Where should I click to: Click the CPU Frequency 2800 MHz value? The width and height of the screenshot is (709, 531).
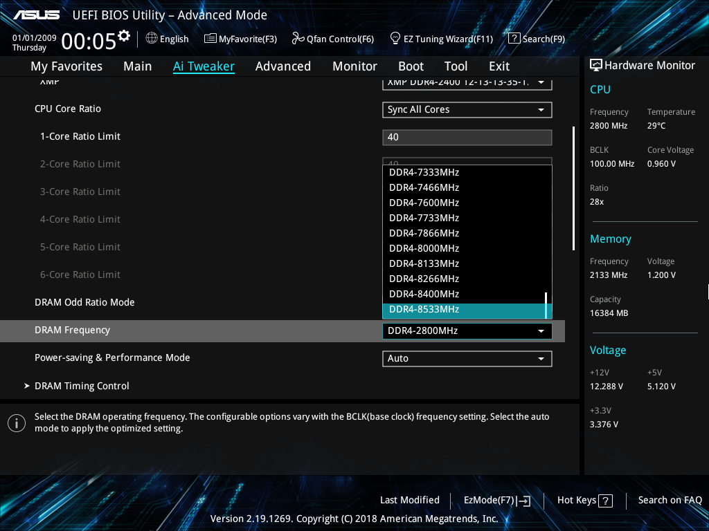coord(609,126)
